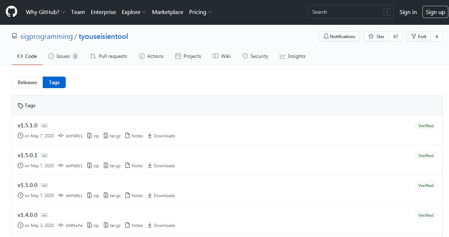Open the tyouseisientool repository link

(x=103, y=36)
